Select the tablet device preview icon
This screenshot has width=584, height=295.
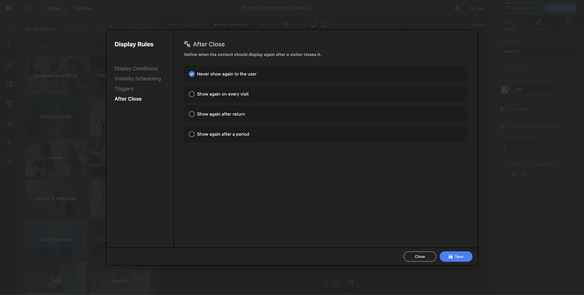[324, 25]
